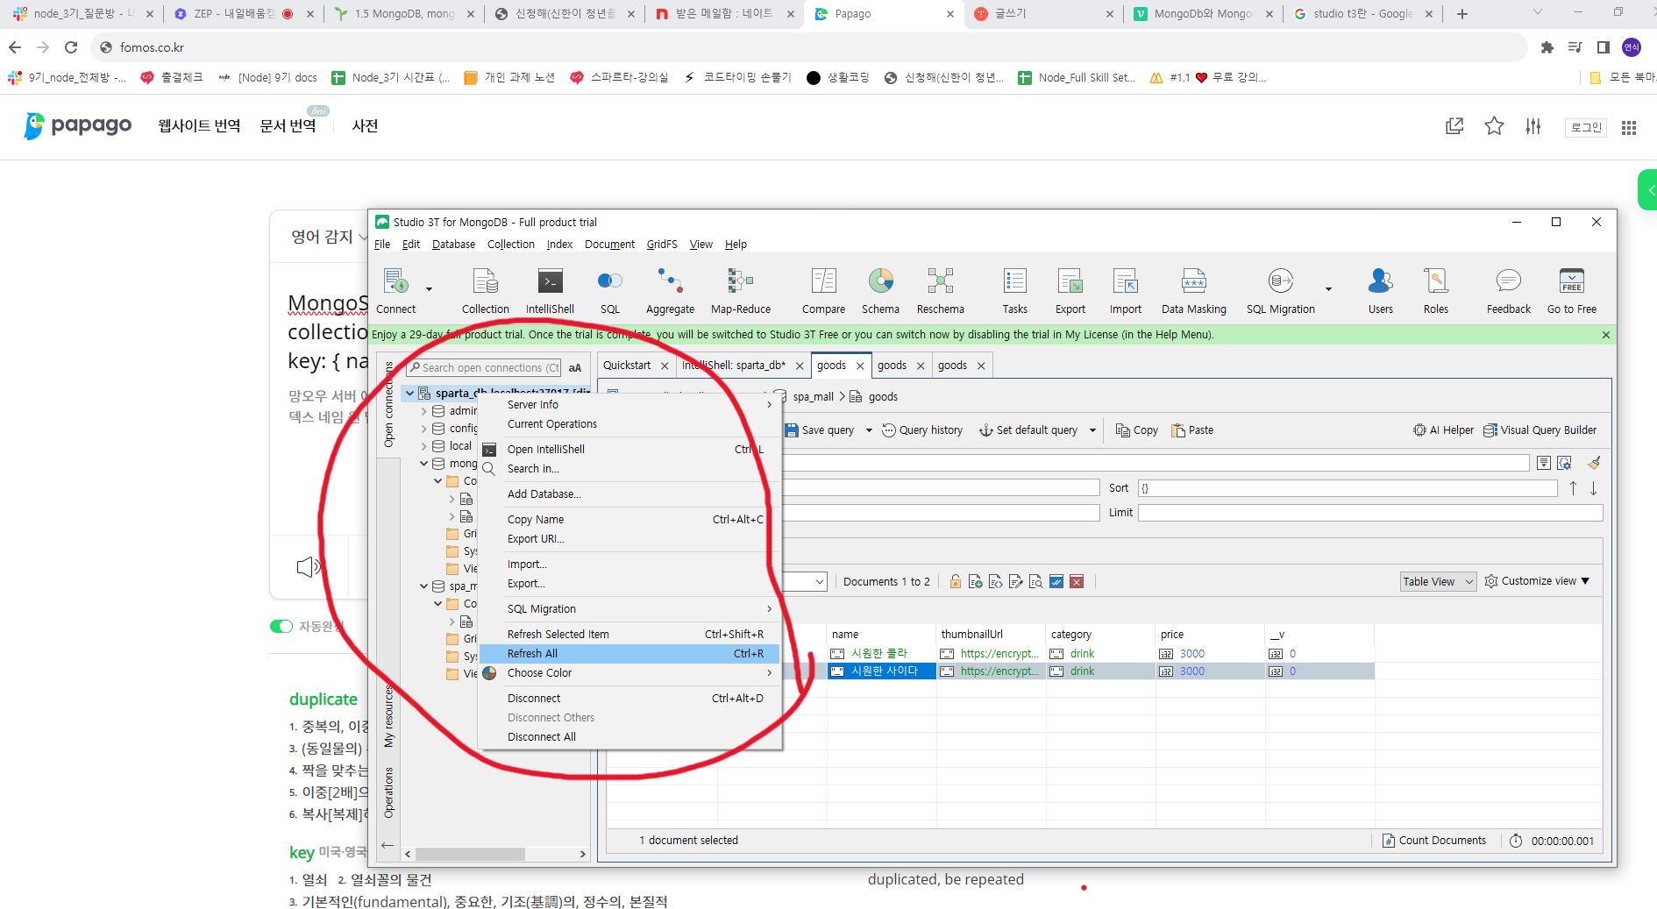Switch to the Quickstart tab

click(627, 366)
